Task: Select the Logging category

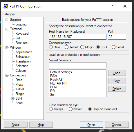Action: [x=21, y=24]
